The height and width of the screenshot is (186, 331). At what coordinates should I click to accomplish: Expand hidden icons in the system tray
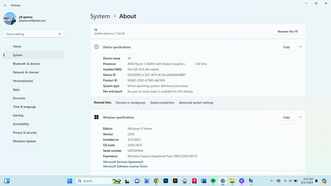coord(272,181)
